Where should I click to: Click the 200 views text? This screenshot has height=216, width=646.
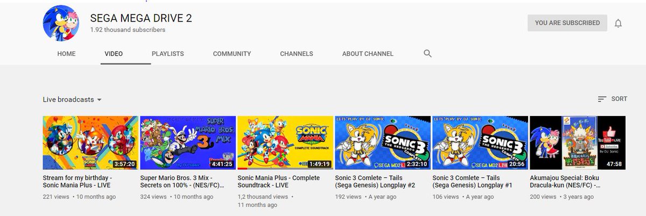[x=543, y=197]
